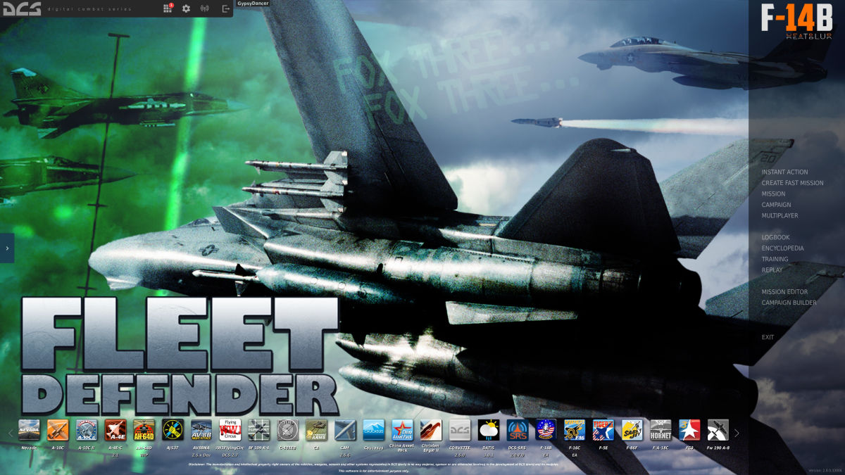845x475 pixels.
Task: Click the DCS logo in top left
Action: [21, 9]
